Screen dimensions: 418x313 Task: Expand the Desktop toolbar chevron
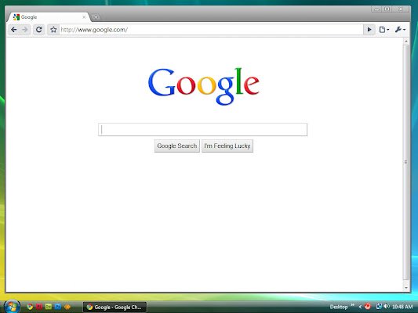pos(352,305)
